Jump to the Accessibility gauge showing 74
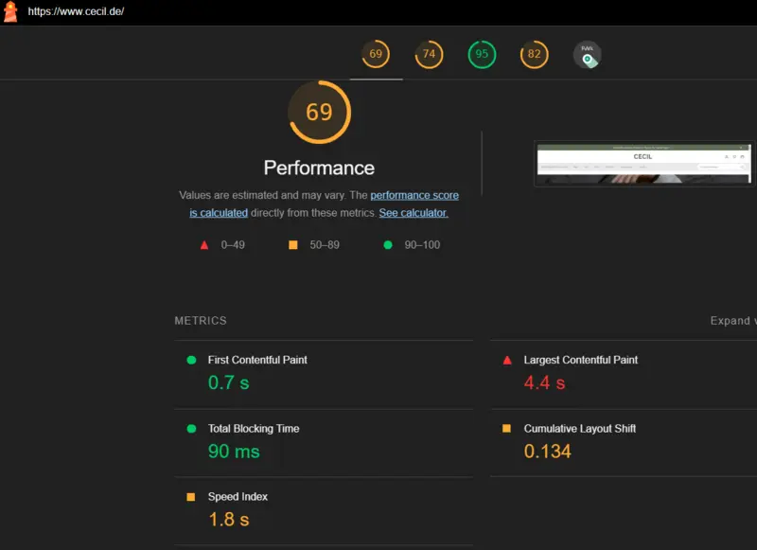 pos(429,55)
